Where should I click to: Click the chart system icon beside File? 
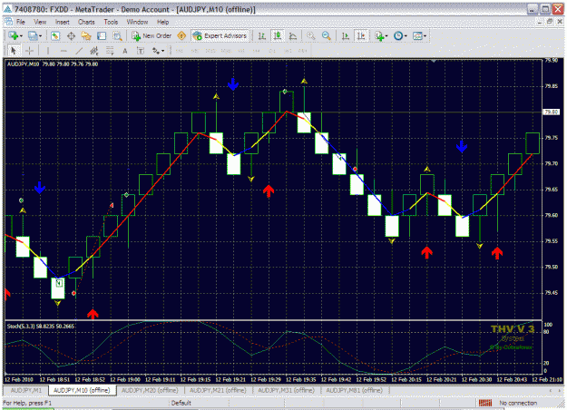(8, 22)
